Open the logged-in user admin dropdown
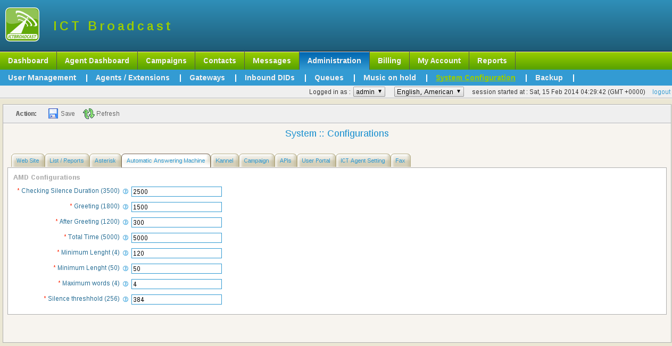Image resolution: width=672 pixels, height=346 pixels. pyautogui.click(x=369, y=92)
